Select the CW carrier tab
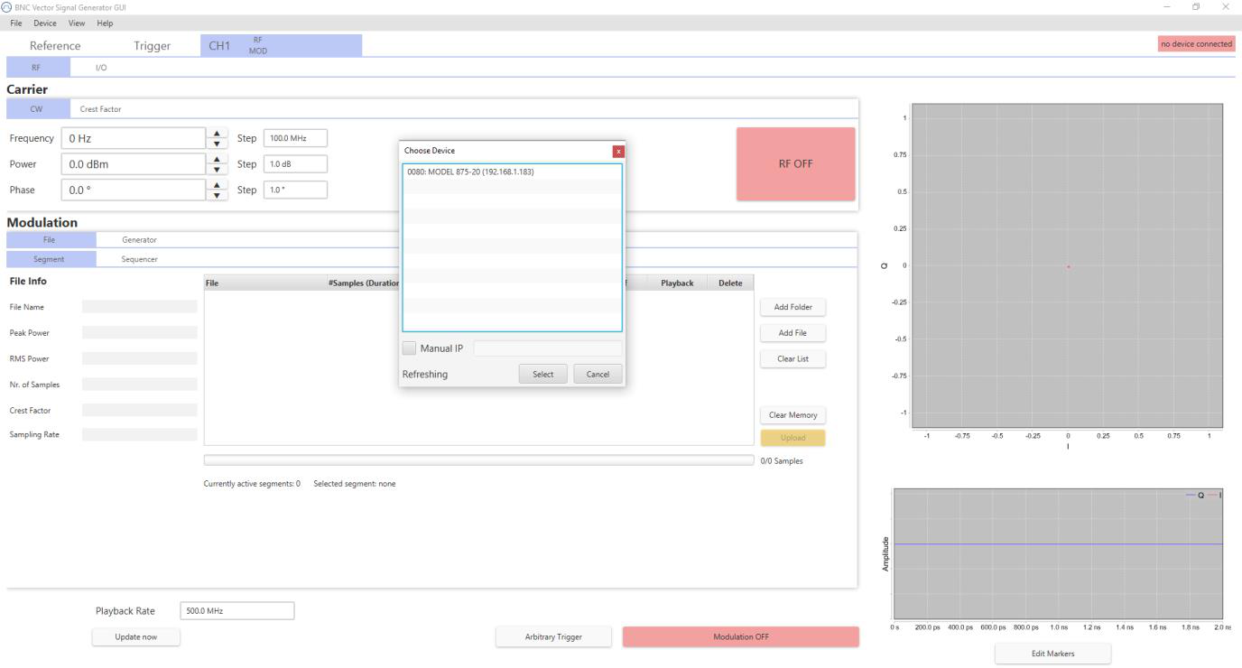 38,109
